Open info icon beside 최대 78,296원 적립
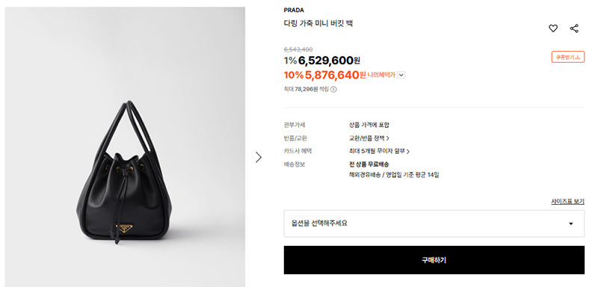This screenshot has width=598, height=287. pyautogui.click(x=333, y=89)
